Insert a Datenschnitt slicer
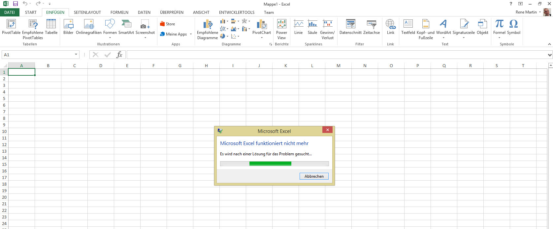553x229 pixels. click(350, 27)
